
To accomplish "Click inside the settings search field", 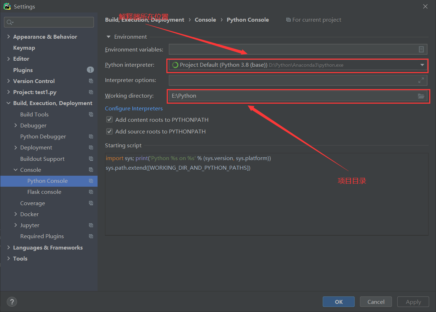I will [49, 22].
